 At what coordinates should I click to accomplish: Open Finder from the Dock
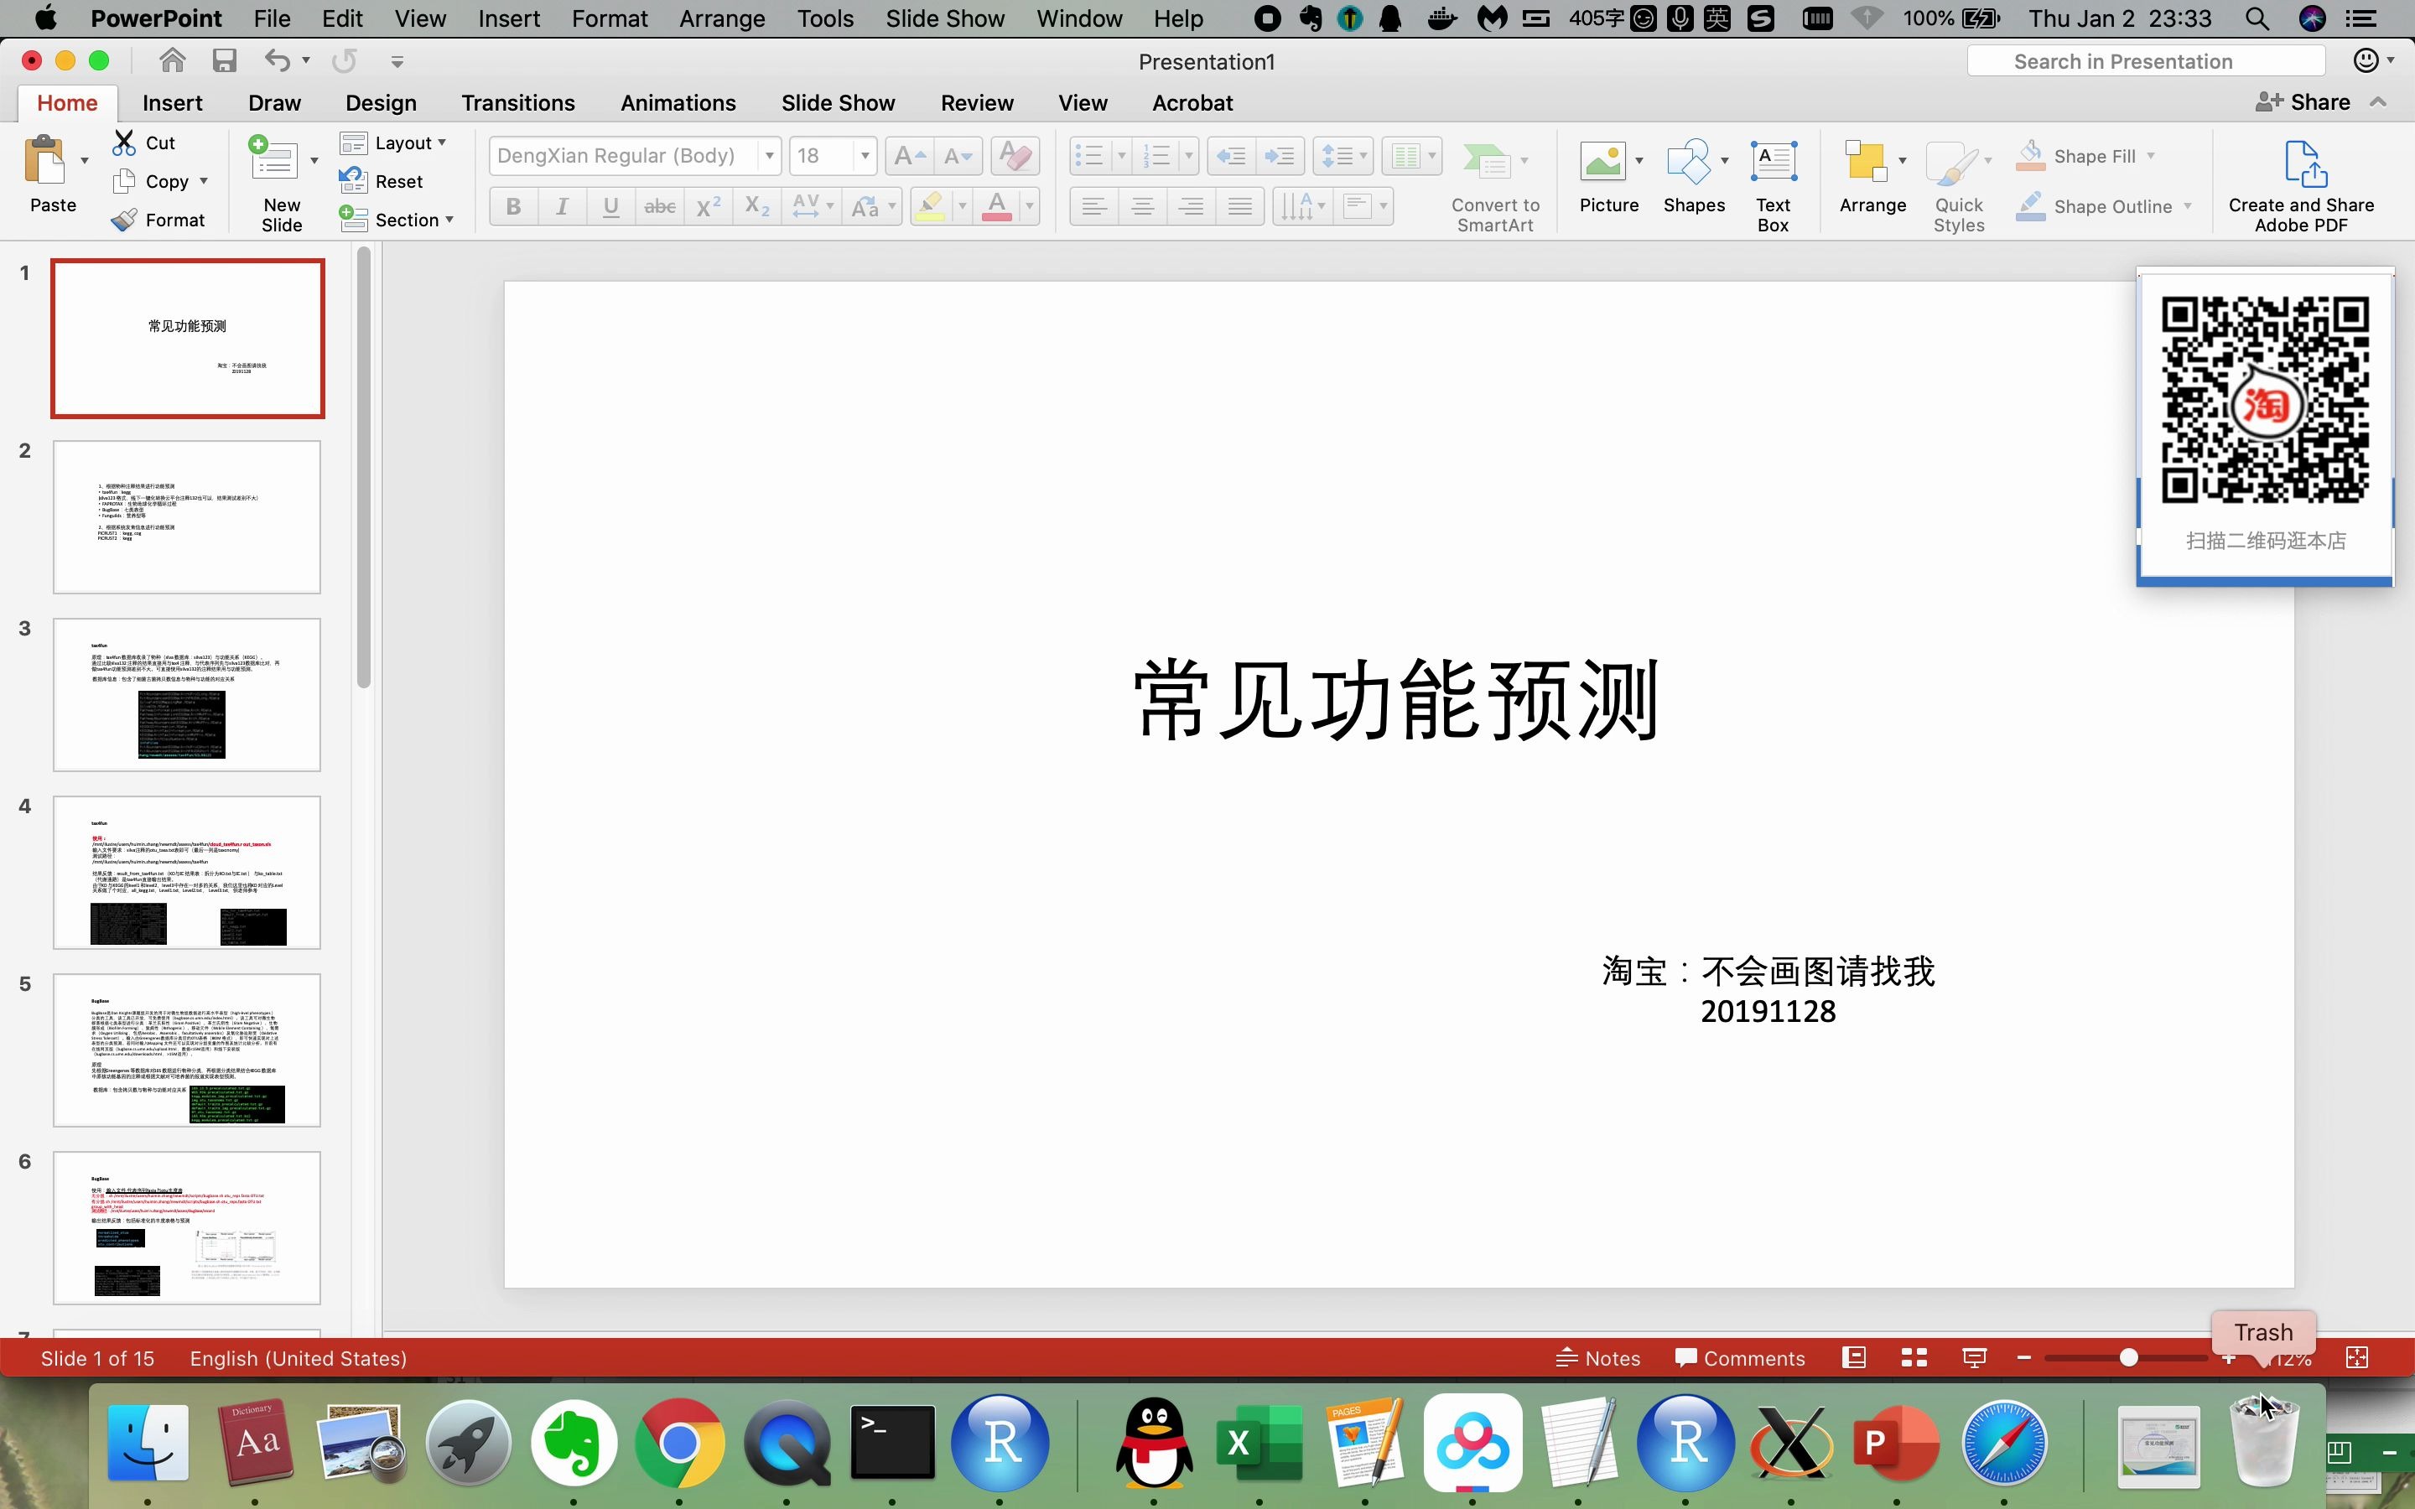click(x=148, y=1442)
